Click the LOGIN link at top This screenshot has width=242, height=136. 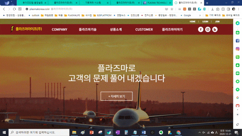205,21
